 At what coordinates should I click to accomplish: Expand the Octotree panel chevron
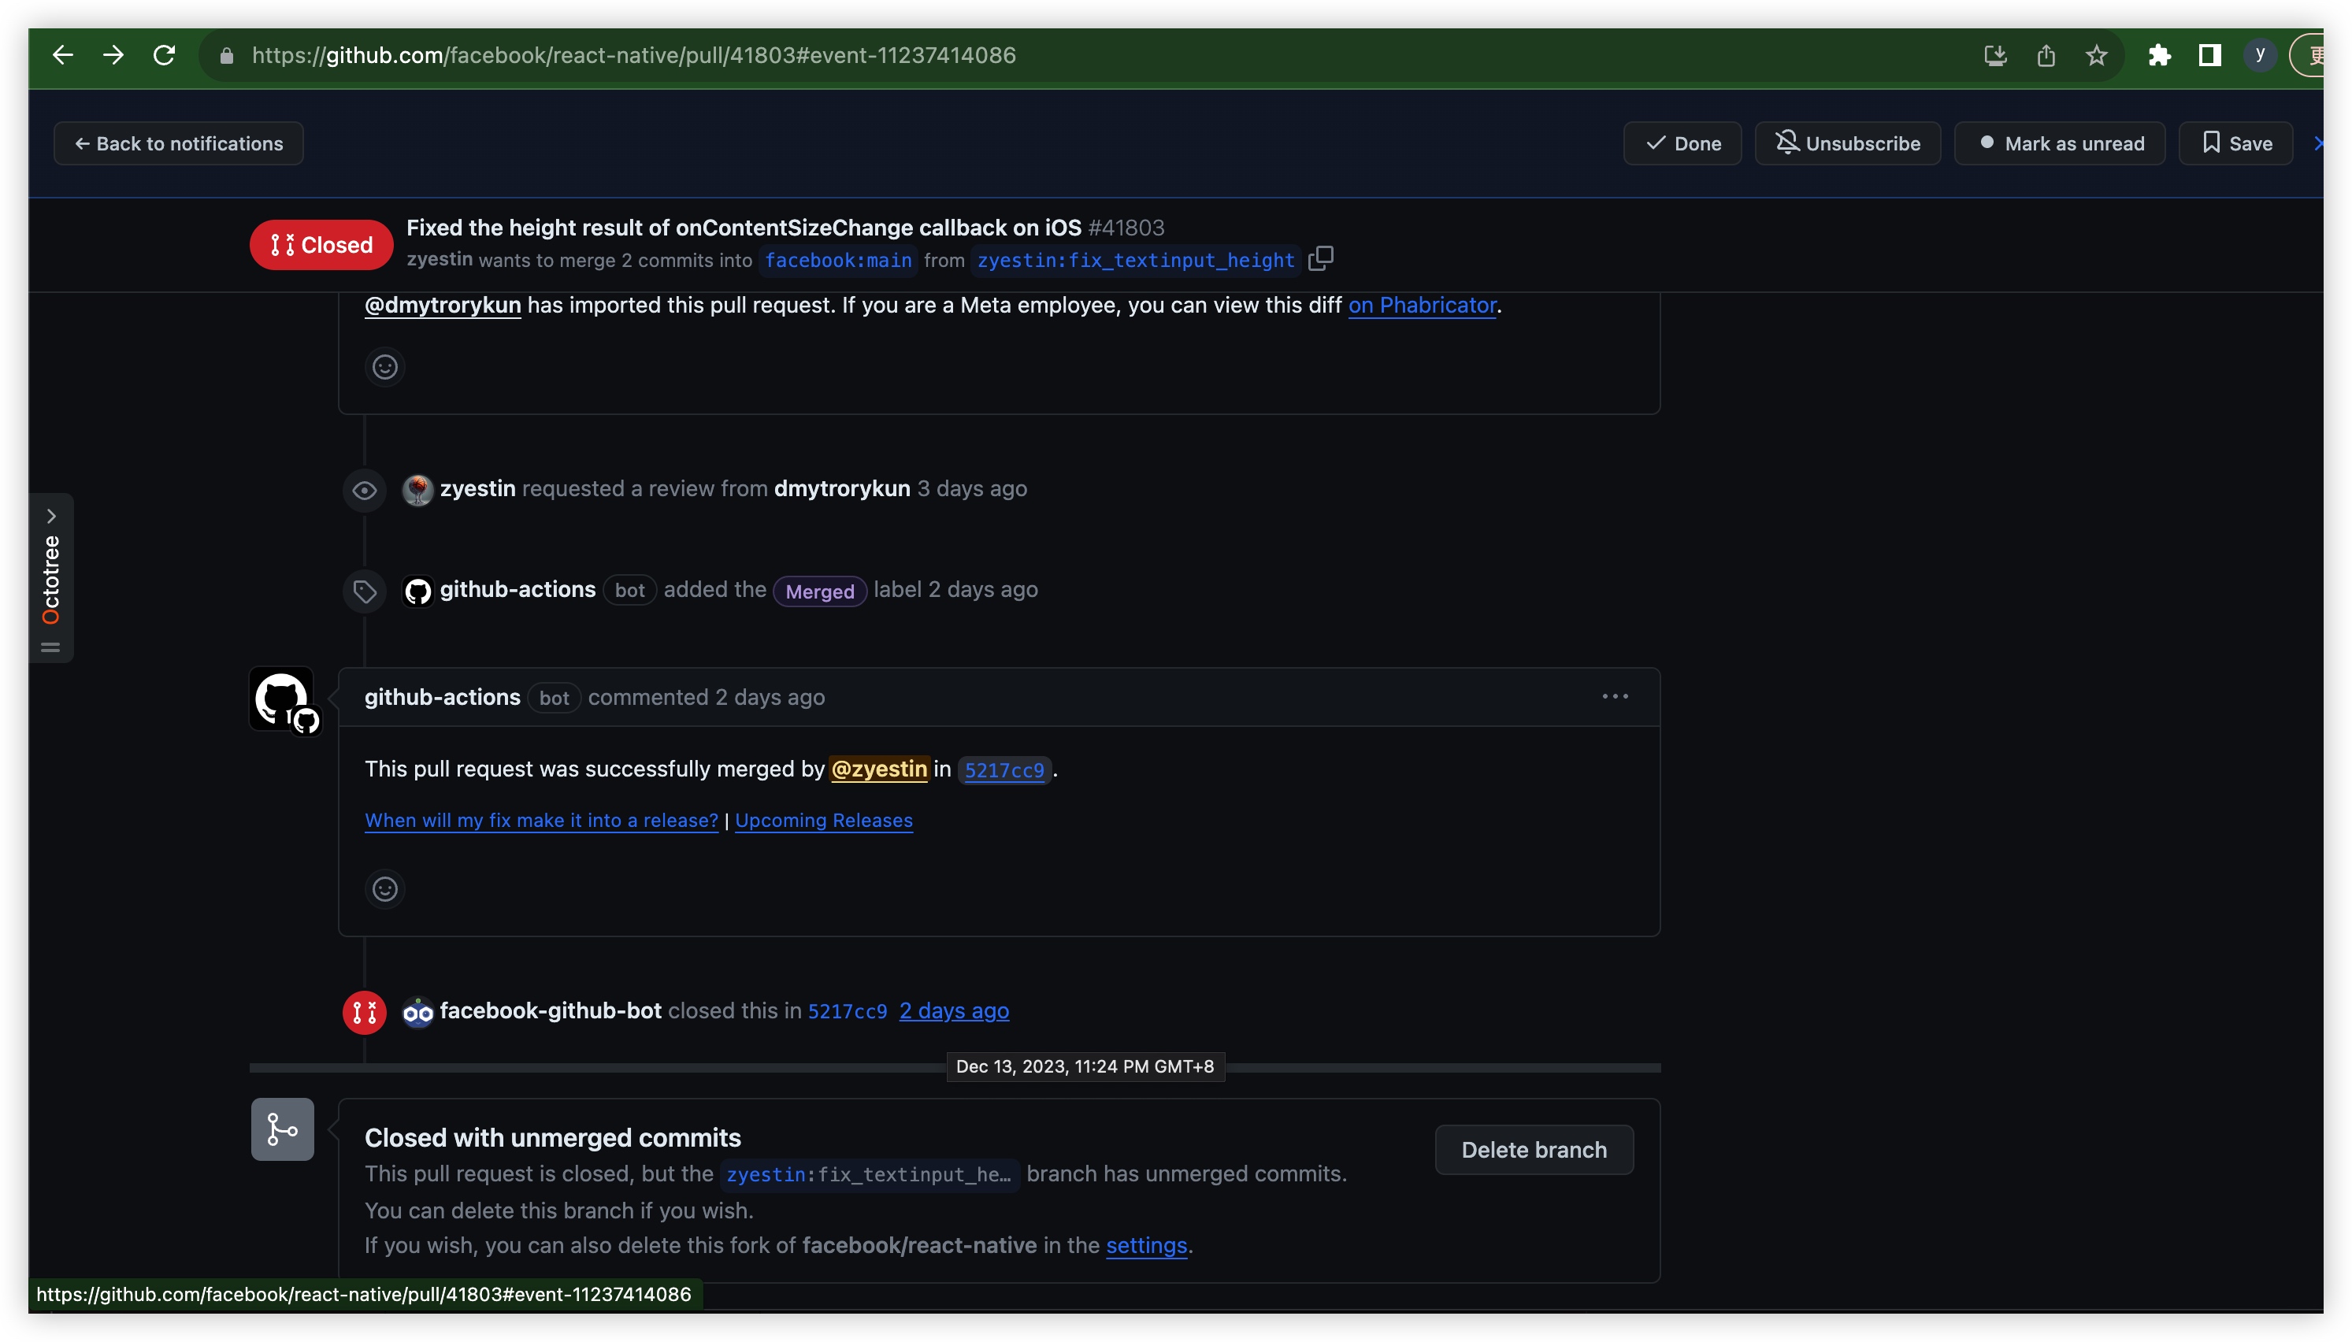(50, 514)
